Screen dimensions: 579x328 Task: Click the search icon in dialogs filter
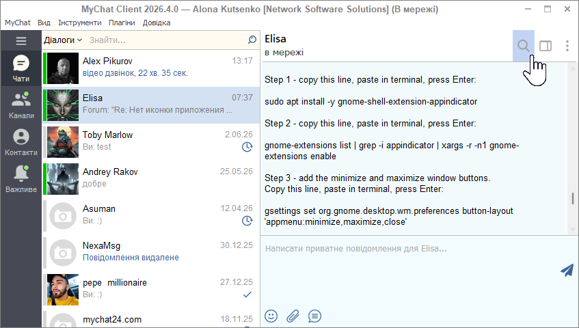[x=252, y=40]
